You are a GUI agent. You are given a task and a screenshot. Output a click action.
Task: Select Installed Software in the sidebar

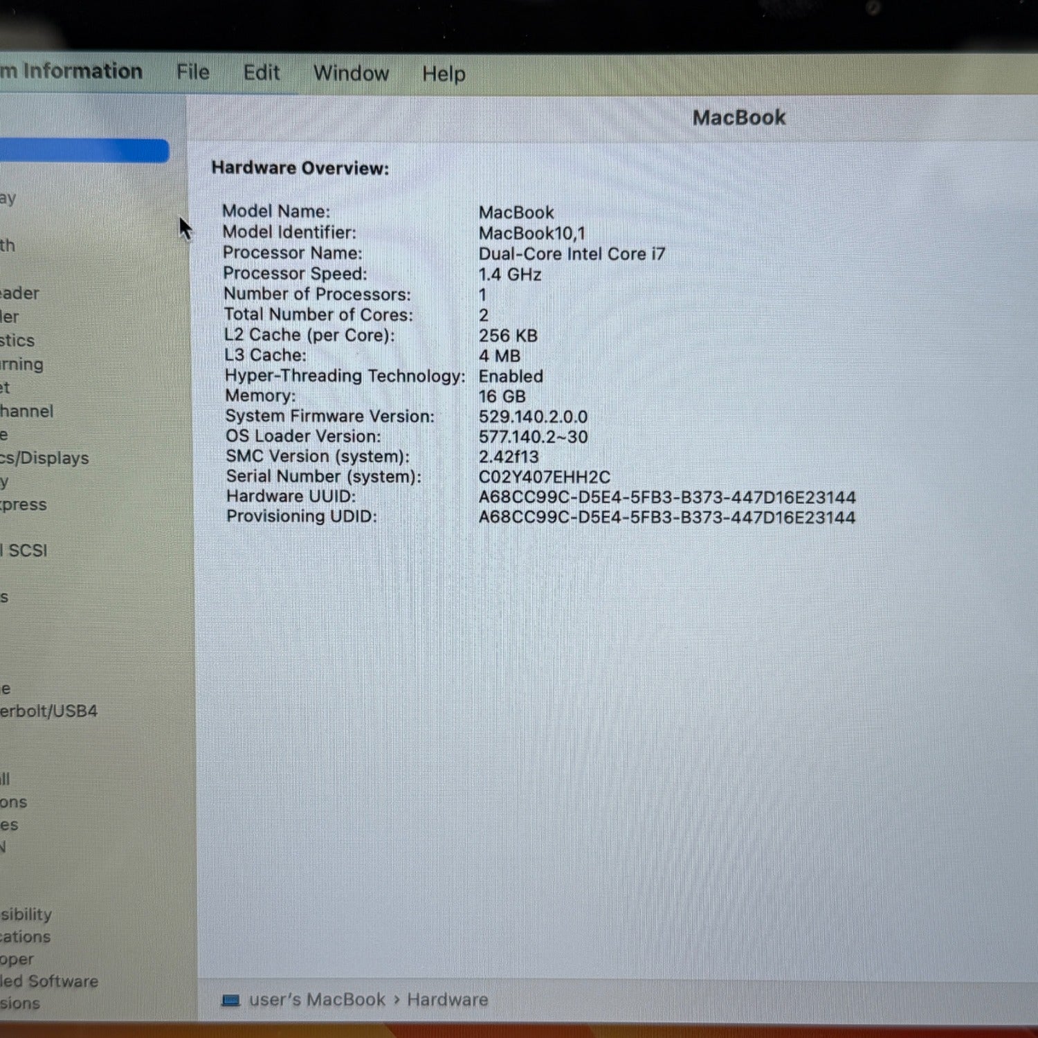tap(48, 981)
